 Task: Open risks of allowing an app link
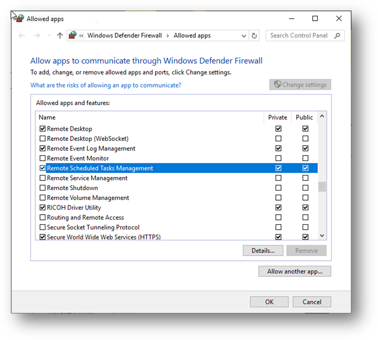pyautogui.click(x=106, y=85)
